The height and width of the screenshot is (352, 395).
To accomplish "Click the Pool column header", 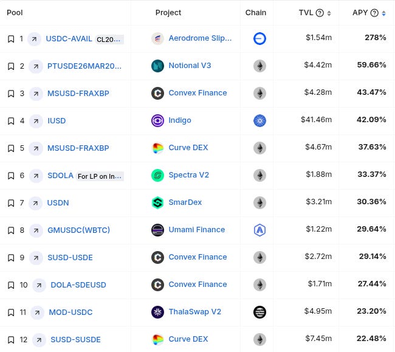I will 15,13.
